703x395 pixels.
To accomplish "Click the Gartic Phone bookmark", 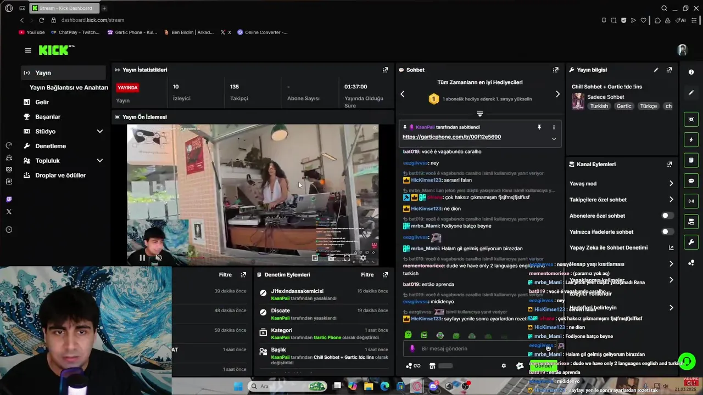I will (x=132, y=32).
